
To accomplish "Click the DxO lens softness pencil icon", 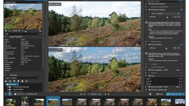I will 165,90.
